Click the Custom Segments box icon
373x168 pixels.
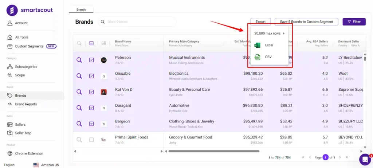click(x=10, y=46)
